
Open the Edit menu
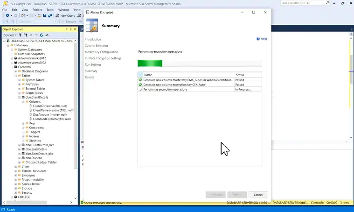pos(14,10)
